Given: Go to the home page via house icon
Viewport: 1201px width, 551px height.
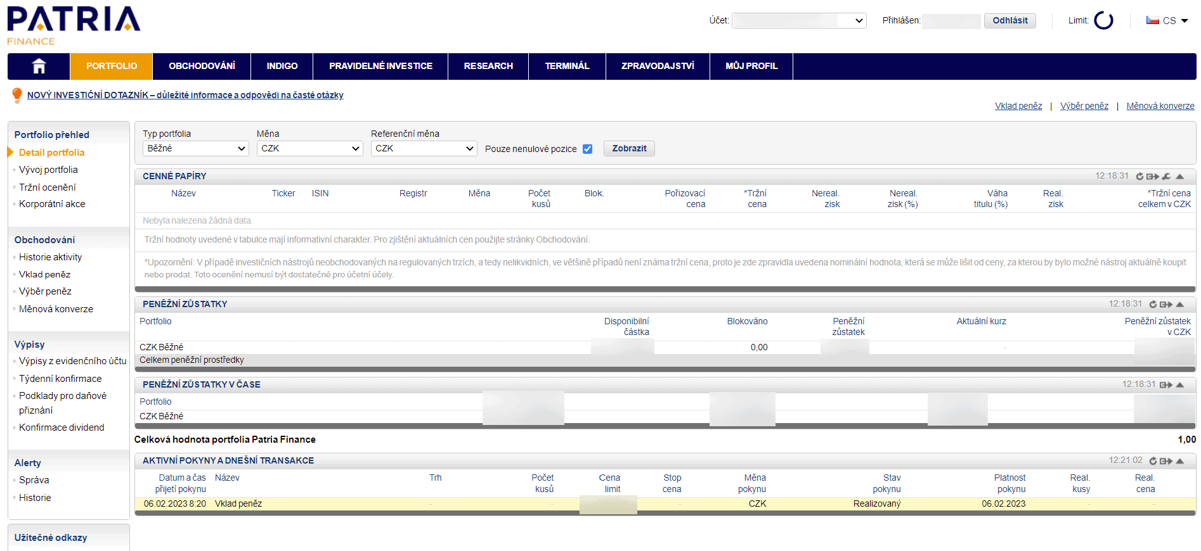Looking at the screenshot, I should tap(39, 66).
